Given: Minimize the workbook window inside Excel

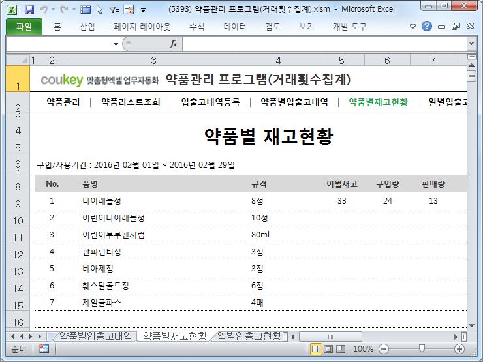Looking at the screenshot, I should click(x=441, y=27).
